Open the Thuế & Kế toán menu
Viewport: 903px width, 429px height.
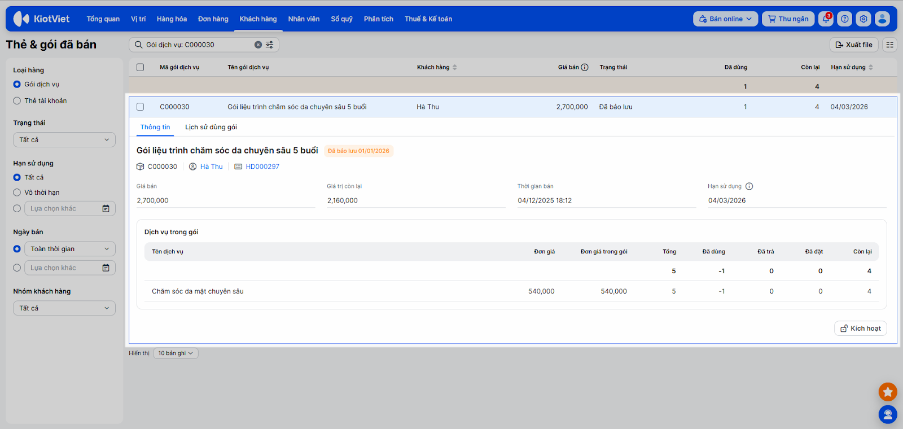(x=428, y=19)
